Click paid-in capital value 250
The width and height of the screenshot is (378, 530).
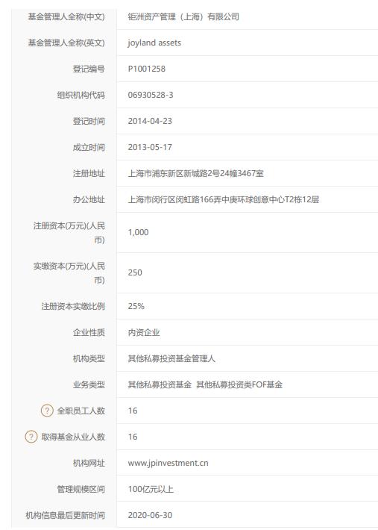135,272
